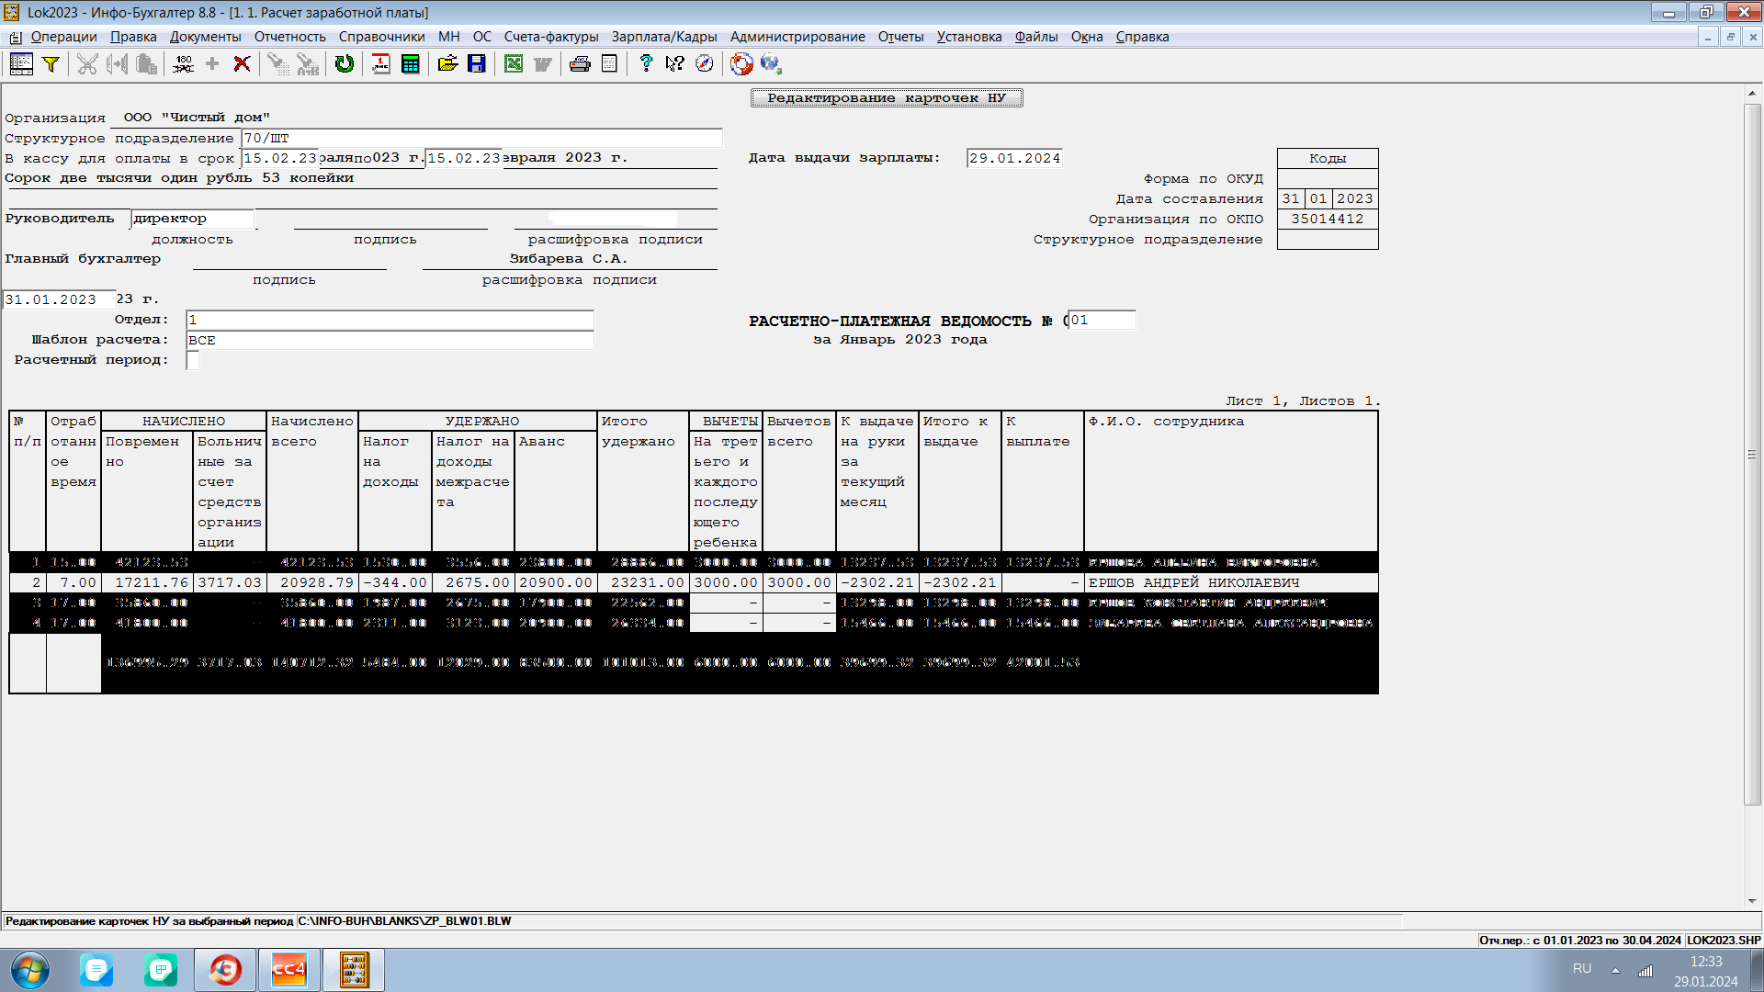Image resolution: width=1764 pixels, height=992 pixels.
Task: Click the plus add record icon
Action: pyautogui.click(x=212, y=63)
